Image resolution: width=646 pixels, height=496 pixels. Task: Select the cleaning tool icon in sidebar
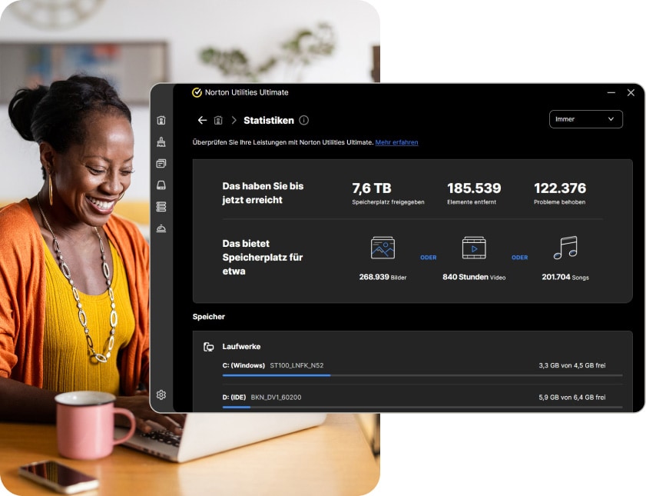(161, 141)
